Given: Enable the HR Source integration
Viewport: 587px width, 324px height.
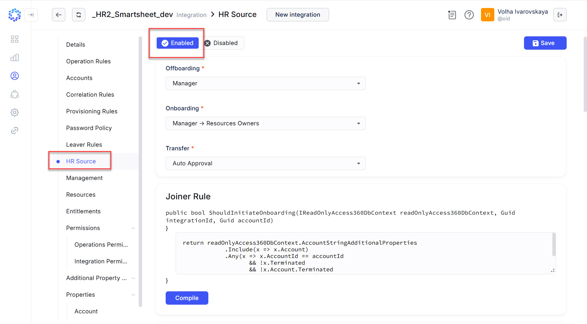Looking at the screenshot, I should tap(177, 43).
